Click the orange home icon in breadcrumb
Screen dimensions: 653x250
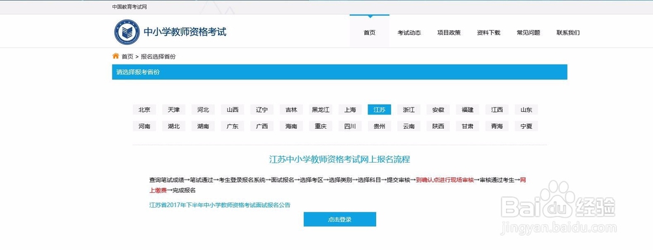(x=116, y=56)
